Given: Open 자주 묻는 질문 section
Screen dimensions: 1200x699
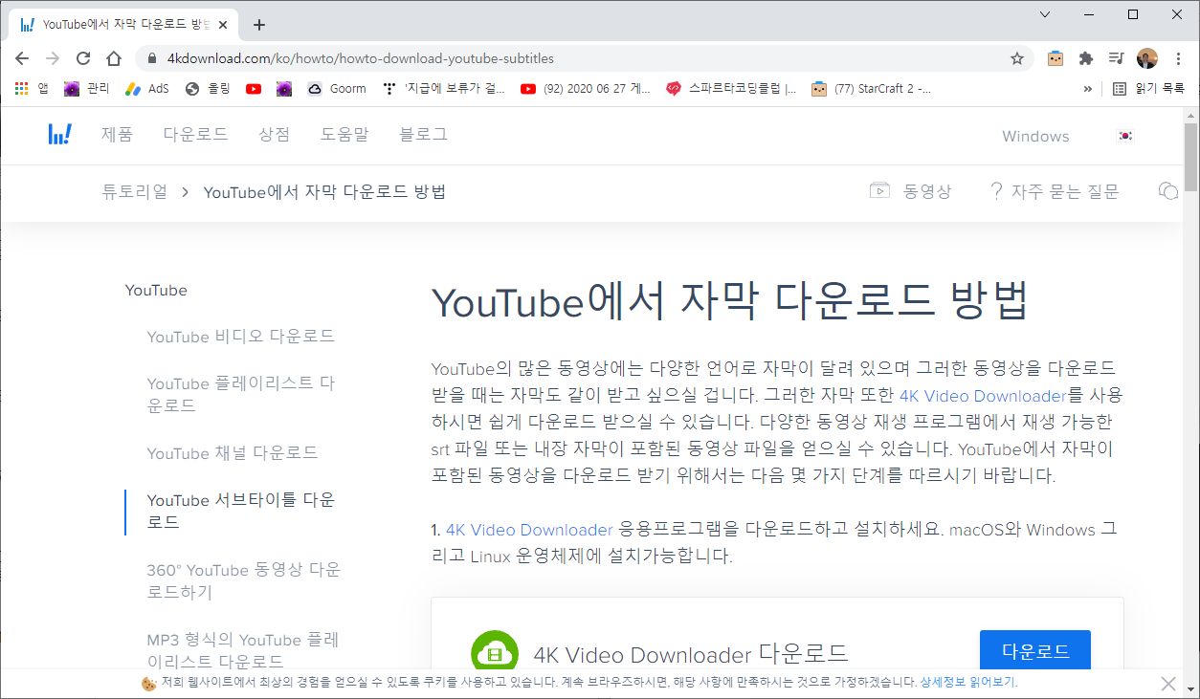Looking at the screenshot, I should click(x=1055, y=191).
